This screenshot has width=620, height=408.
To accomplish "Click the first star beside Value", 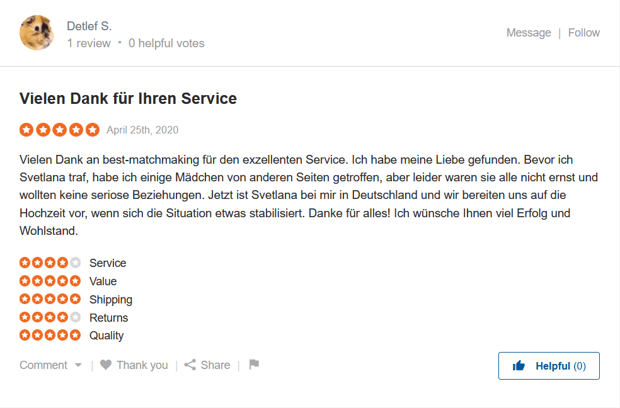I will pyautogui.click(x=25, y=281).
